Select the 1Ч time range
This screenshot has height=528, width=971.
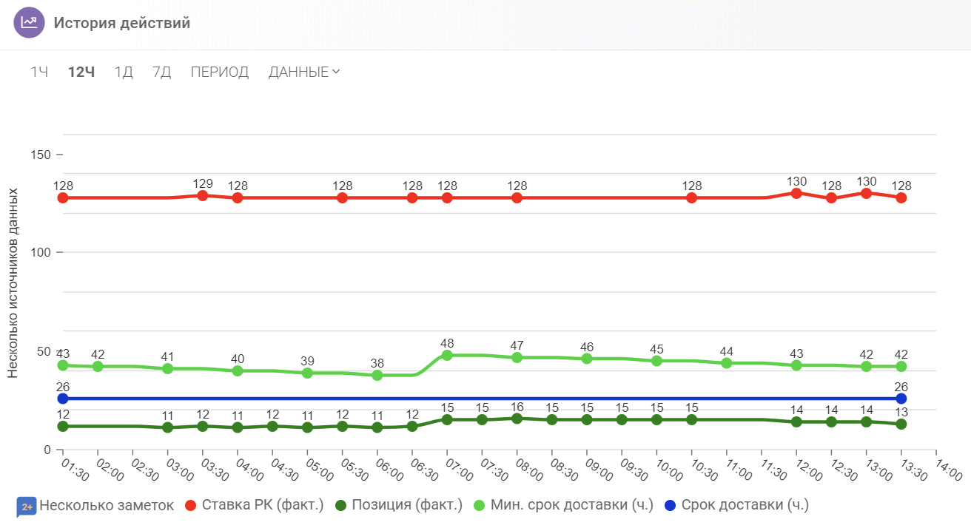39,72
